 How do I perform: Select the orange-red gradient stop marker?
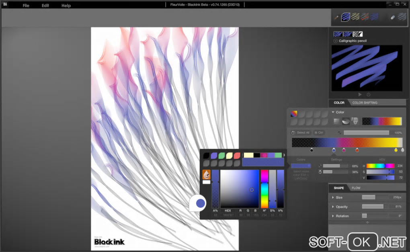pos(357,150)
